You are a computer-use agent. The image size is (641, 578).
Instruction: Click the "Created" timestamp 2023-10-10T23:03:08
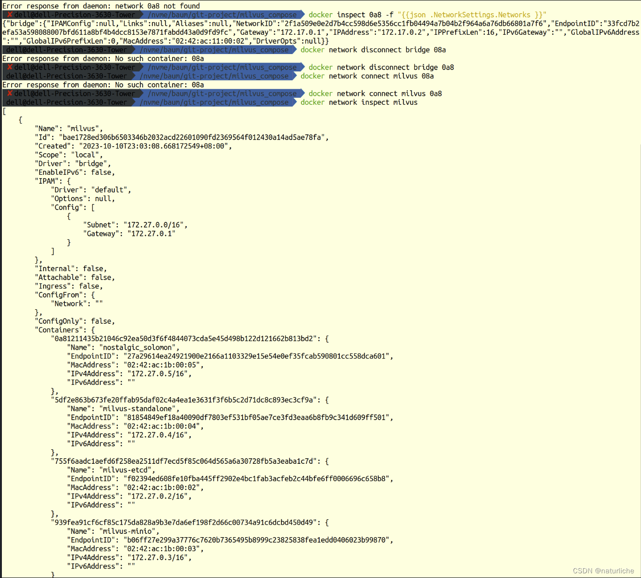point(155,146)
